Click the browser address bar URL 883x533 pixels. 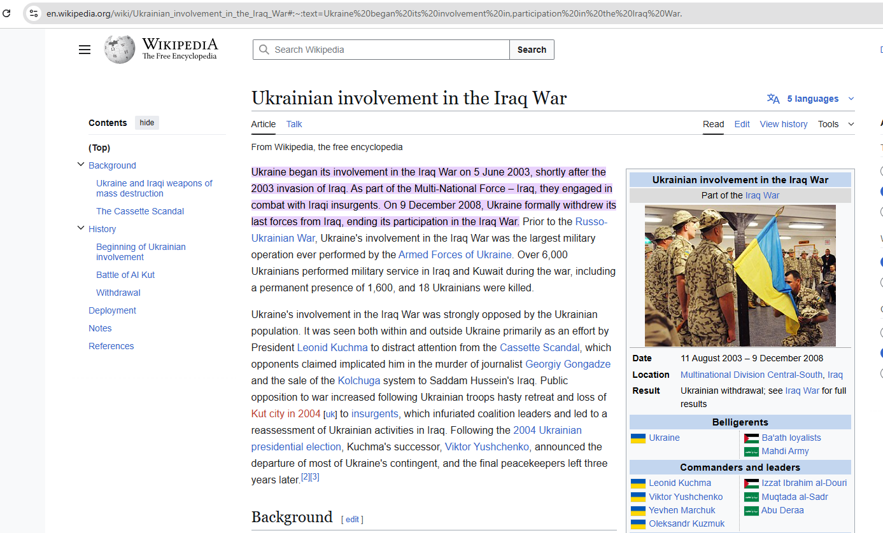coord(364,13)
